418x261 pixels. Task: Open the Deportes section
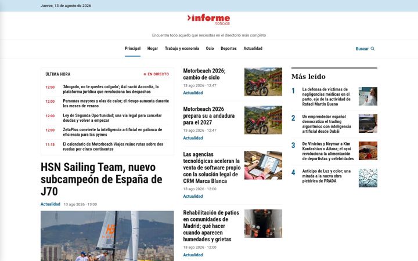[229, 49]
